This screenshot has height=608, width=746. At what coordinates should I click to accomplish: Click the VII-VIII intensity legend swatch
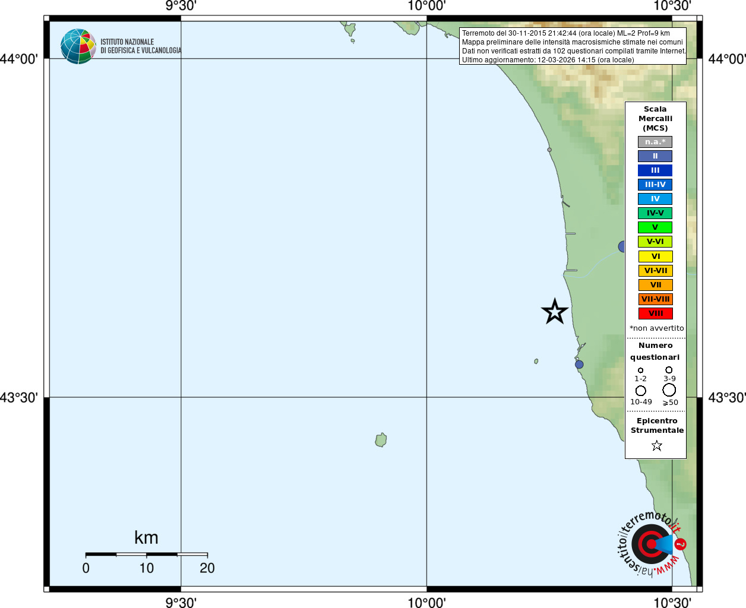pyautogui.click(x=655, y=299)
